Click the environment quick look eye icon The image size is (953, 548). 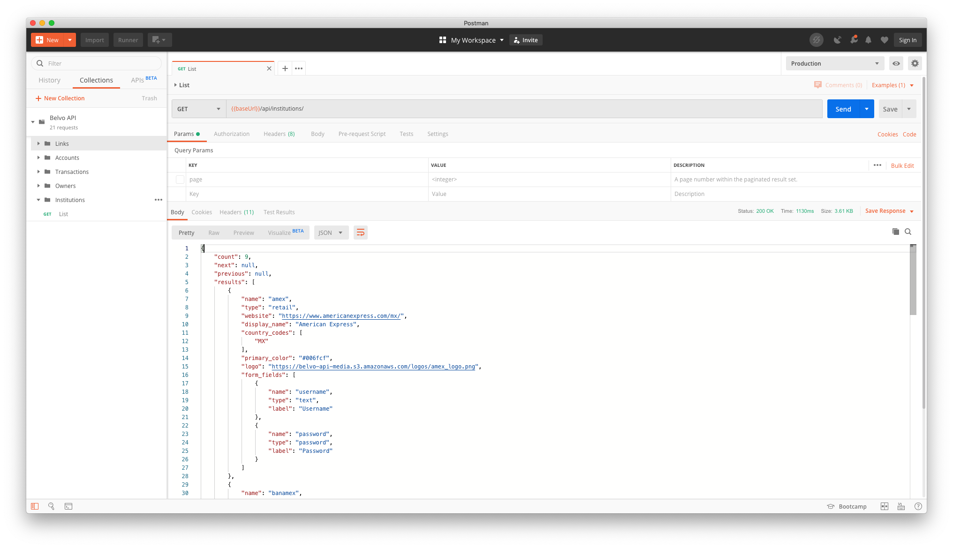[896, 63]
